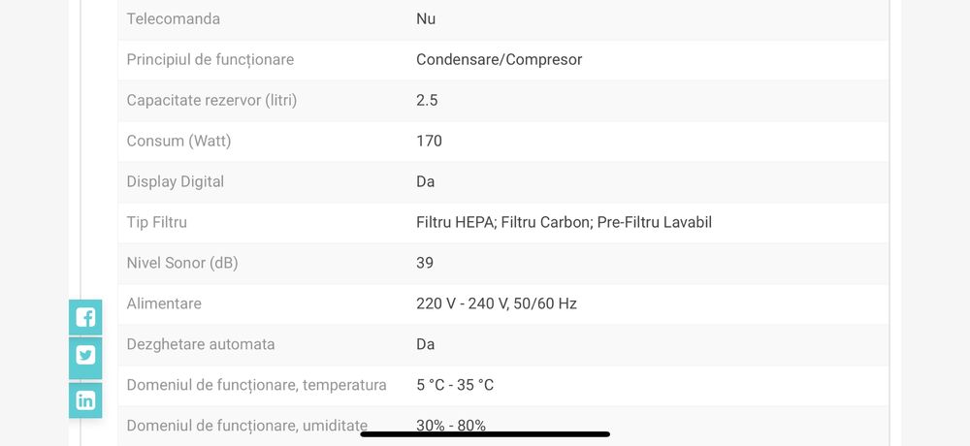Select the Condensare/Compresor value text
Viewport: 970px width, 446px height.
point(499,59)
